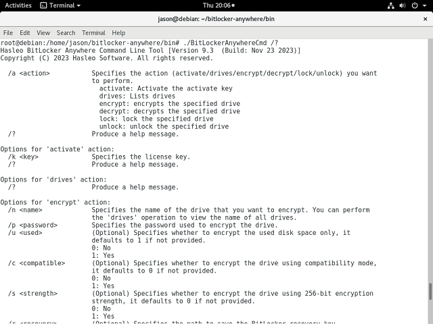Click the '/a <action>' option text
The image size is (433, 324).
pos(28,74)
